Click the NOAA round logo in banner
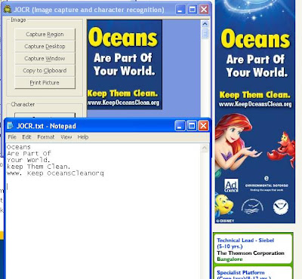 point(281,207)
